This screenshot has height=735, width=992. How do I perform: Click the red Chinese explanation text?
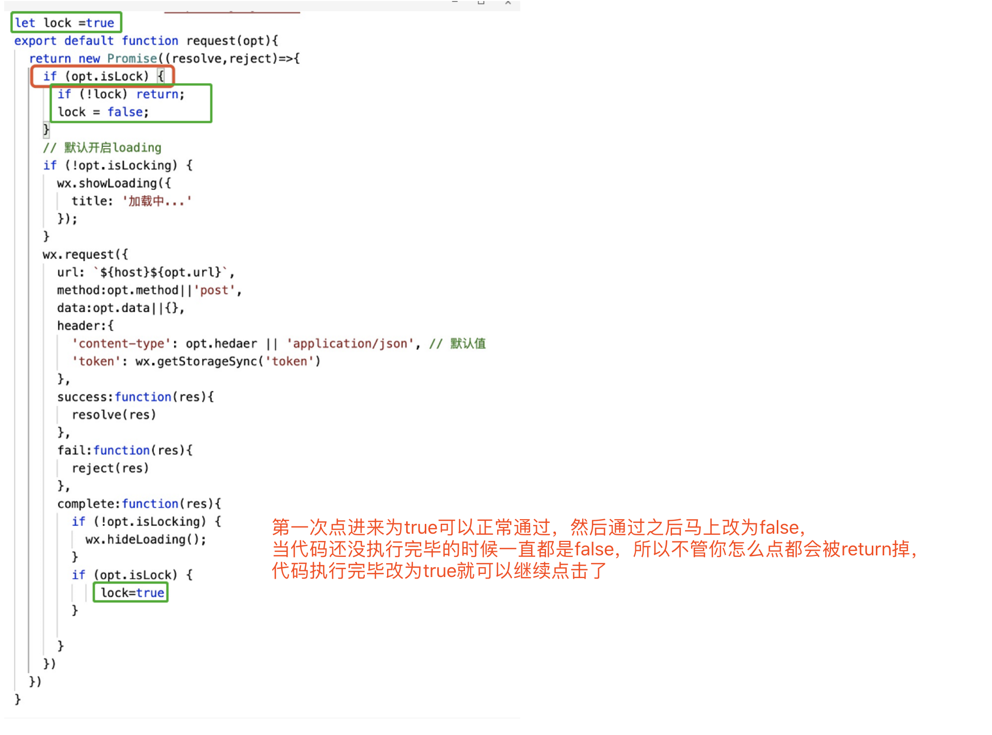(594, 549)
